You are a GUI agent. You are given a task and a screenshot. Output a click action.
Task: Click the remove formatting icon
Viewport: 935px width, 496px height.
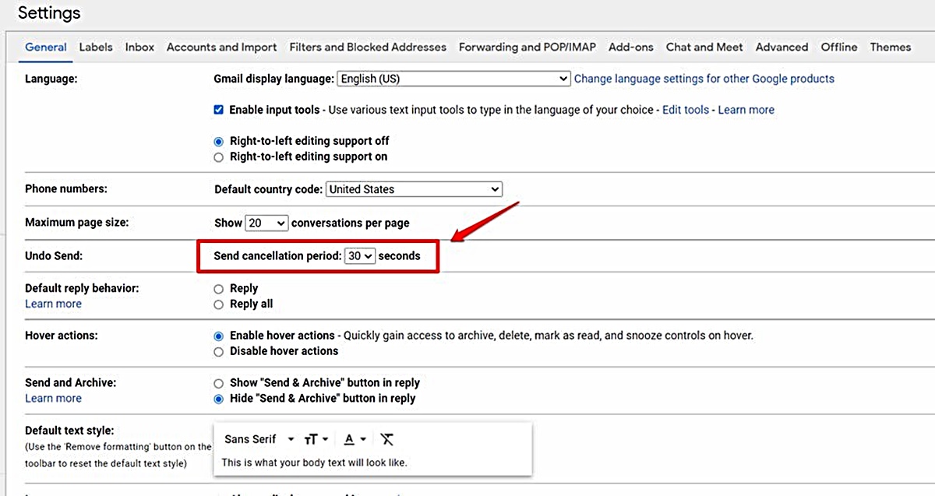(x=386, y=438)
